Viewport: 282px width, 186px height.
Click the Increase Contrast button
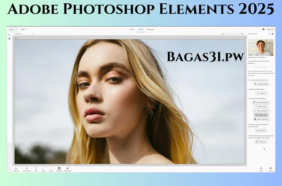pos(261,84)
